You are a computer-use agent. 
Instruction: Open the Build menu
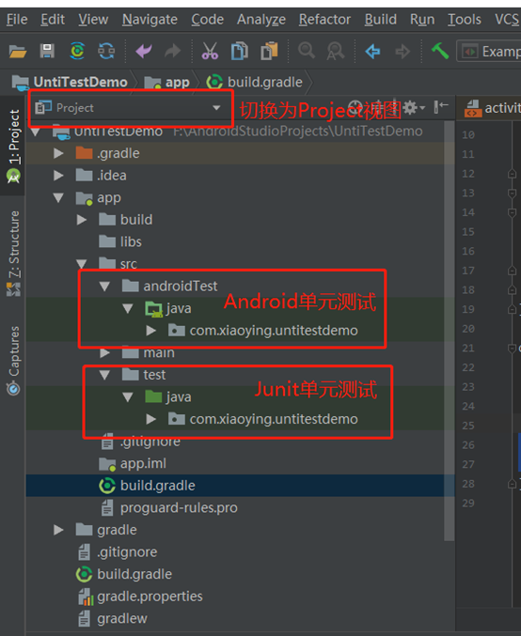click(x=381, y=19)
